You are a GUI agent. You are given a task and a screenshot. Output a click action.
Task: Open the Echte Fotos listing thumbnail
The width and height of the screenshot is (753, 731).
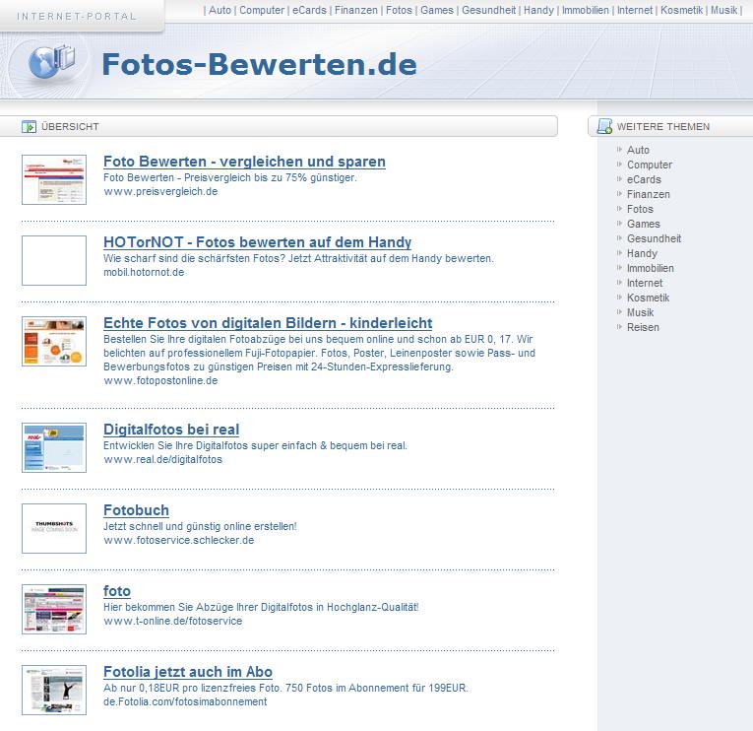54,342
